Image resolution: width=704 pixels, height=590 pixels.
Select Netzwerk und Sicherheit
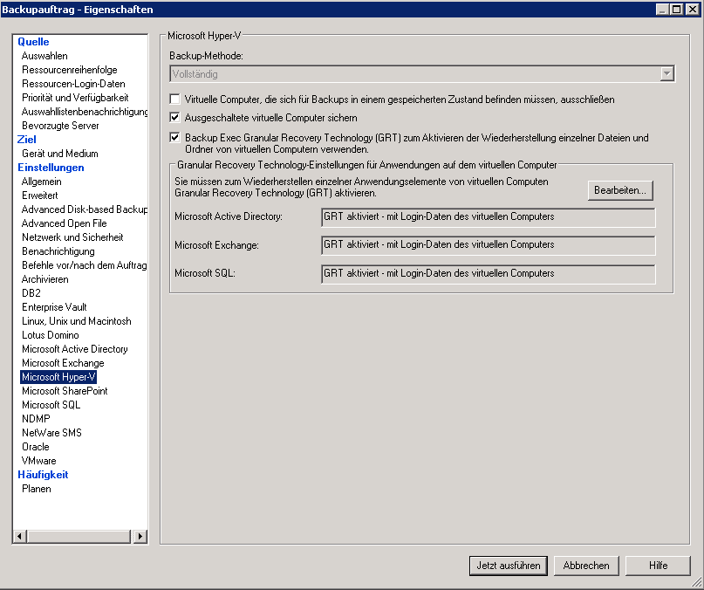[72, 237]
